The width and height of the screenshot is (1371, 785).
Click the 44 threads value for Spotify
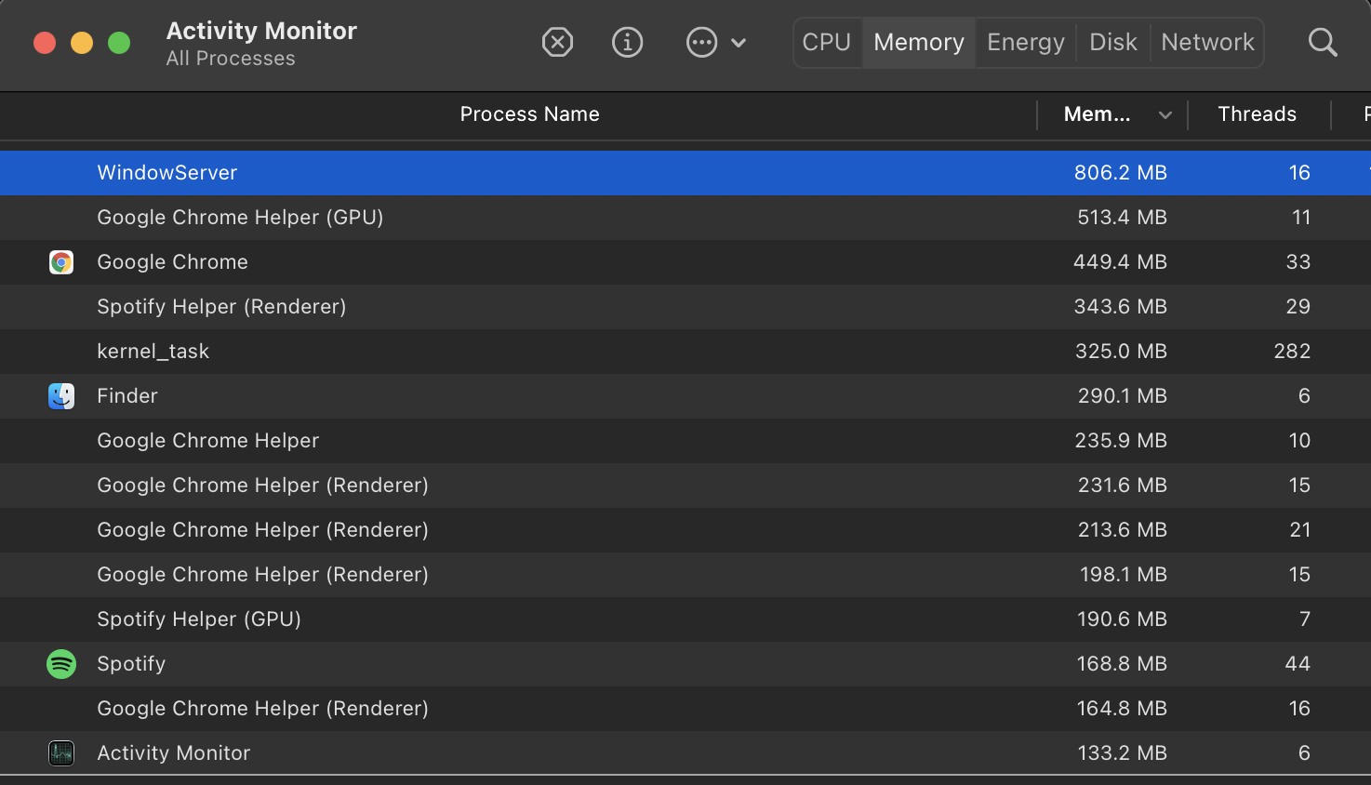(1298, 664)
